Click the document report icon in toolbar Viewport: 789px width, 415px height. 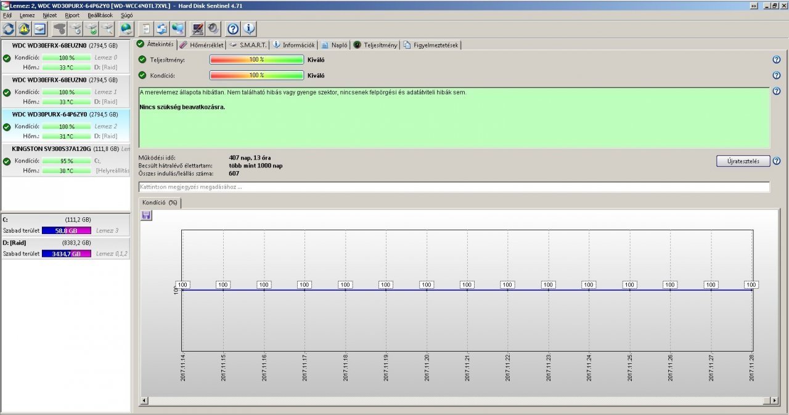[x=146, y=28]
